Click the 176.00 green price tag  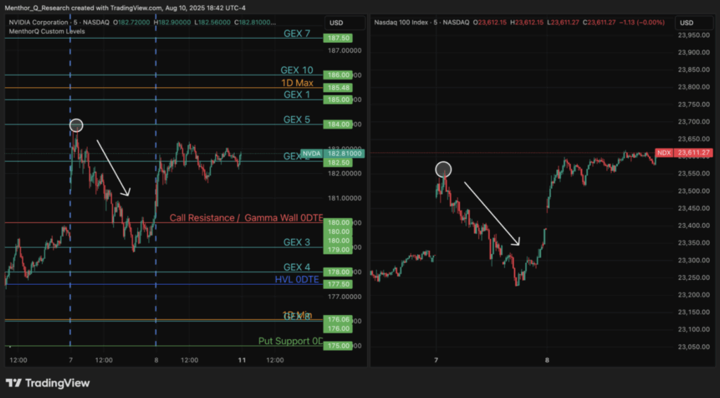[x=338, y=328]
